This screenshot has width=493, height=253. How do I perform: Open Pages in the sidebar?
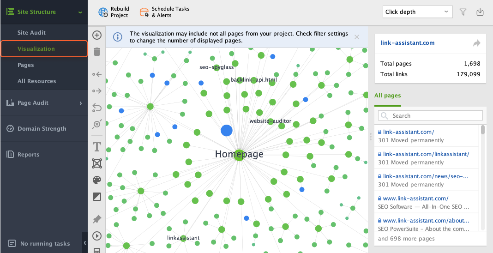pyautogui.click(x=25, y=65)
